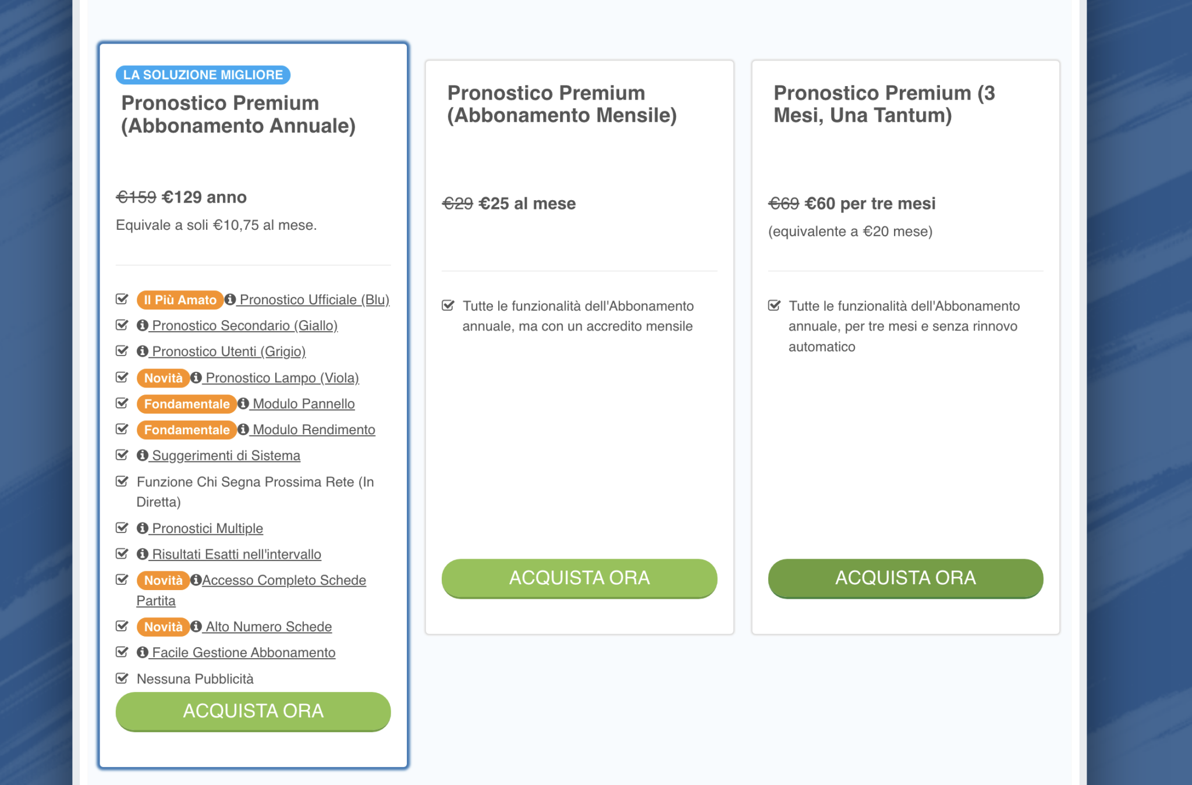Click ACQUISTA ORA on the monthly plan
Image resolution: width=1192 pixels, height=785 pixels.
pyautogui.click(x=579, y=578)
